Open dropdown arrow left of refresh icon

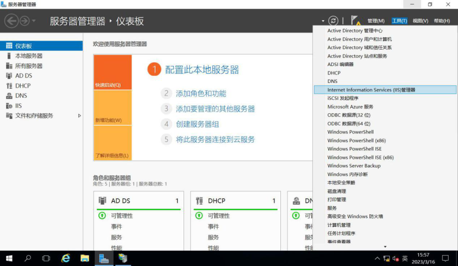click(323, 21)
